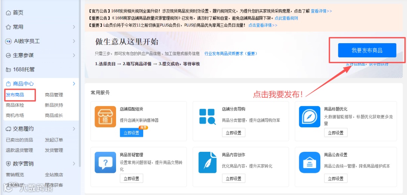Open 商机市场 in the sidebar

pos(15,116)
